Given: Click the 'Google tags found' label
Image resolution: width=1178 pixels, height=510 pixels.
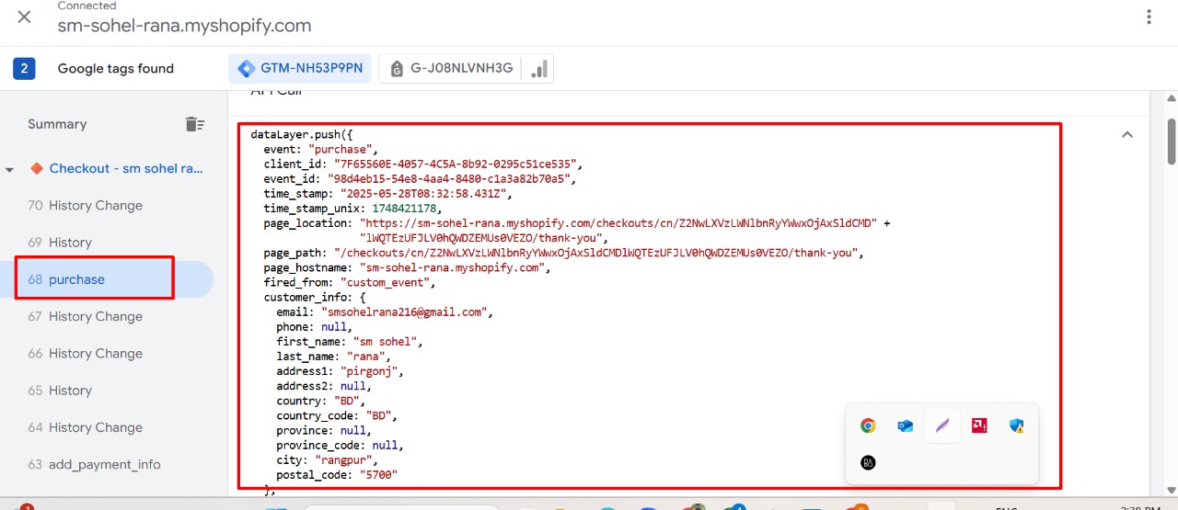Looking at the screenshot, I should [116, 68].
